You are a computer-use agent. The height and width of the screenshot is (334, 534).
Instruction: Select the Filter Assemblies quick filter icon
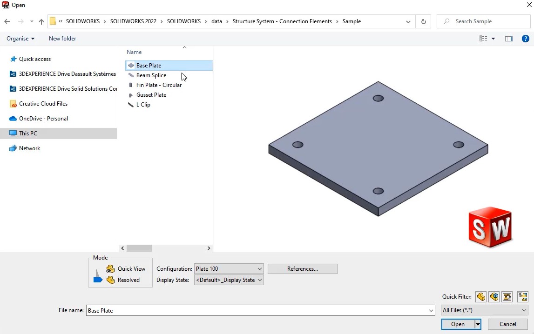494,296
